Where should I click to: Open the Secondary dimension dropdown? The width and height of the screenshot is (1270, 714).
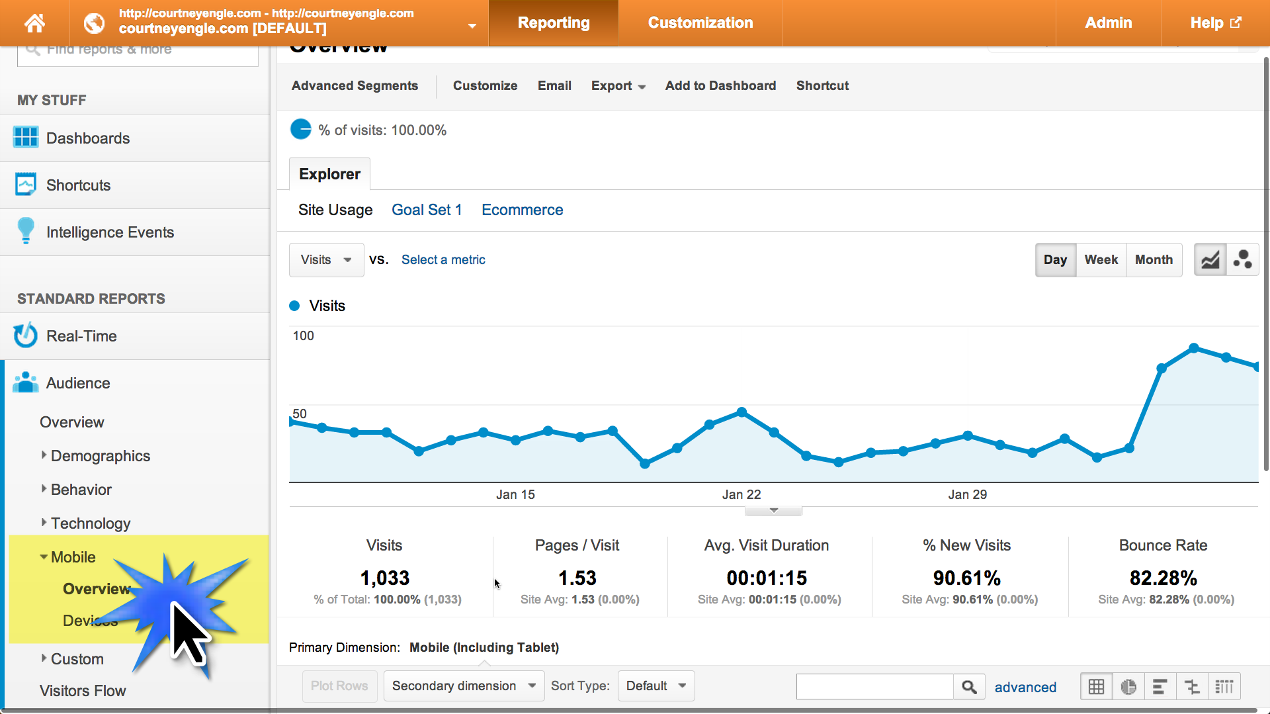(x=464, y=686)
